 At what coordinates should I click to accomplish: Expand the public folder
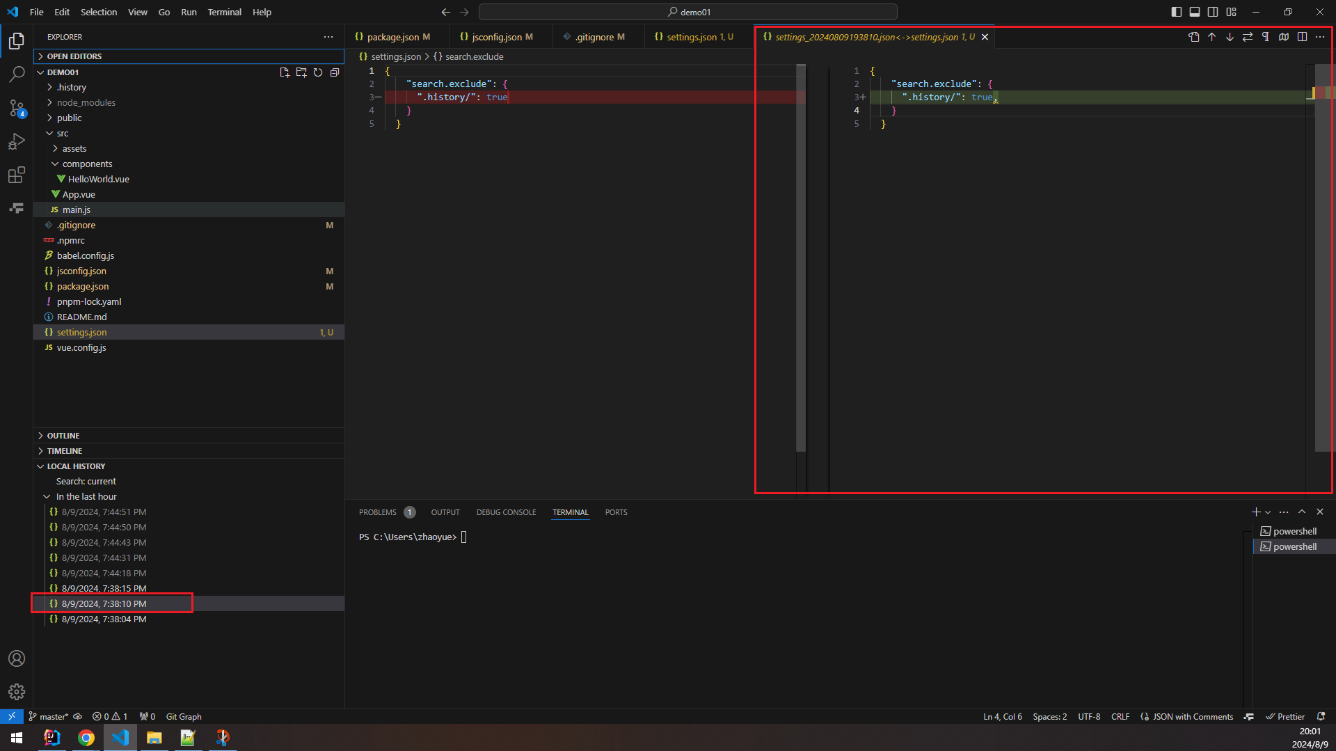(x=189, y=118)
